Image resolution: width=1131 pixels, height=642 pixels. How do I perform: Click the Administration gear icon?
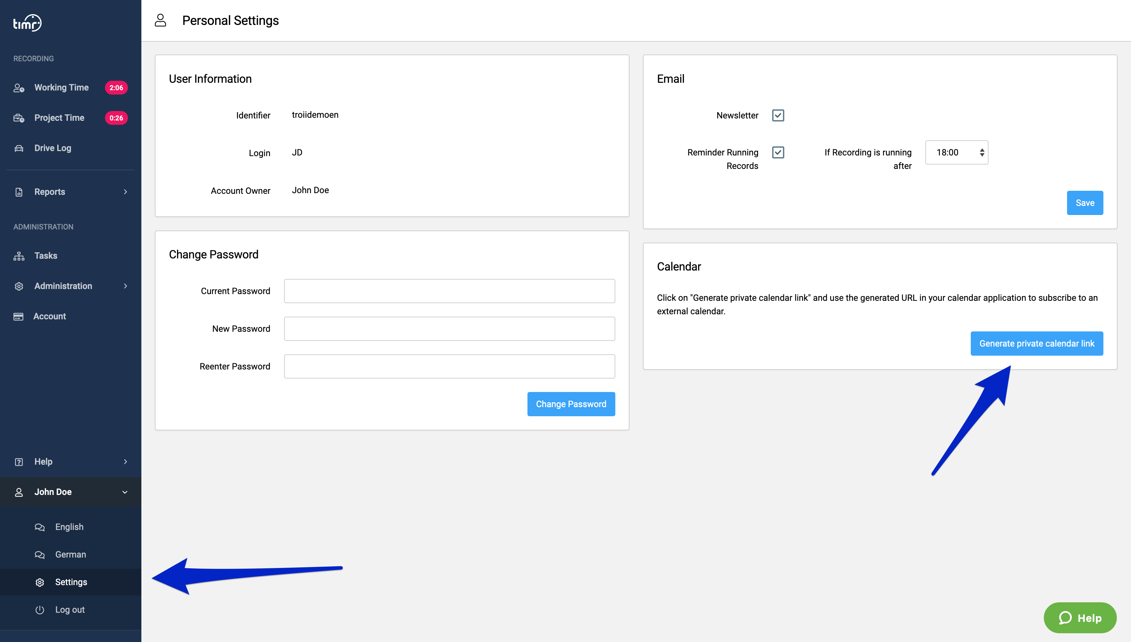[19, 286]
